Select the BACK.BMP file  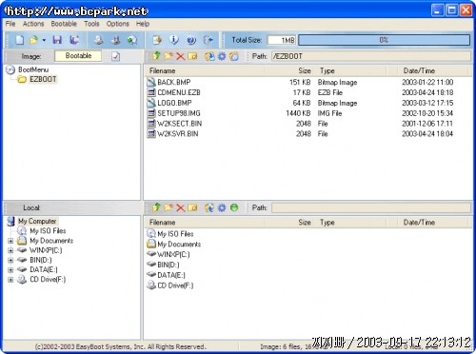click(x=174, y=83)
